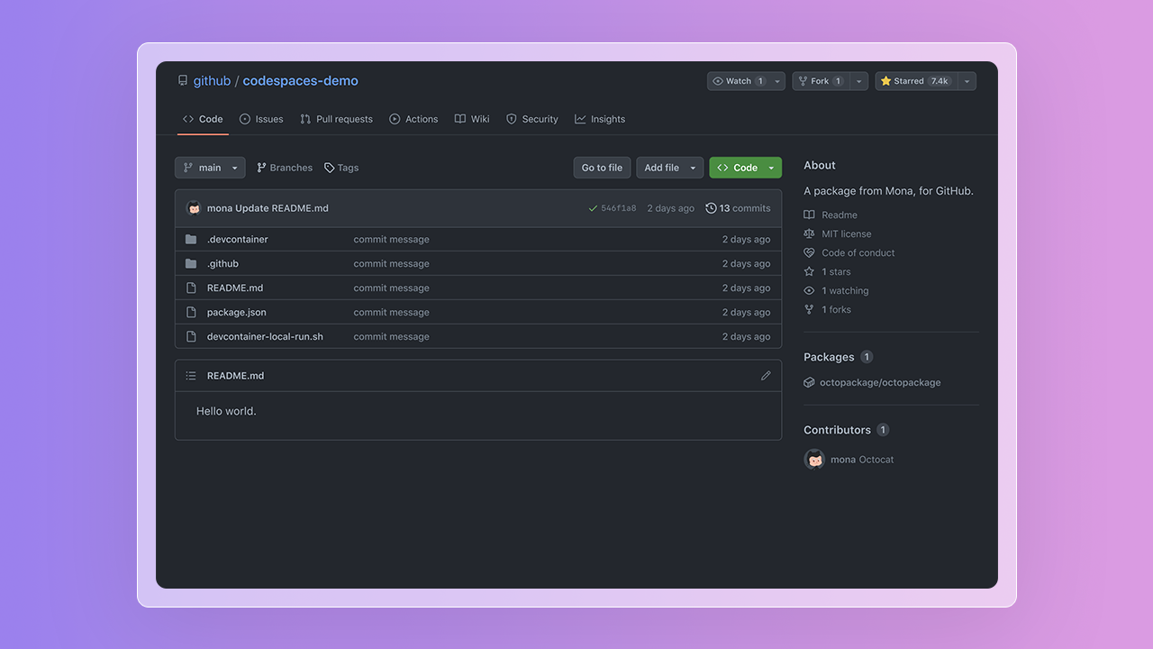Click the green check status icon

593,208
